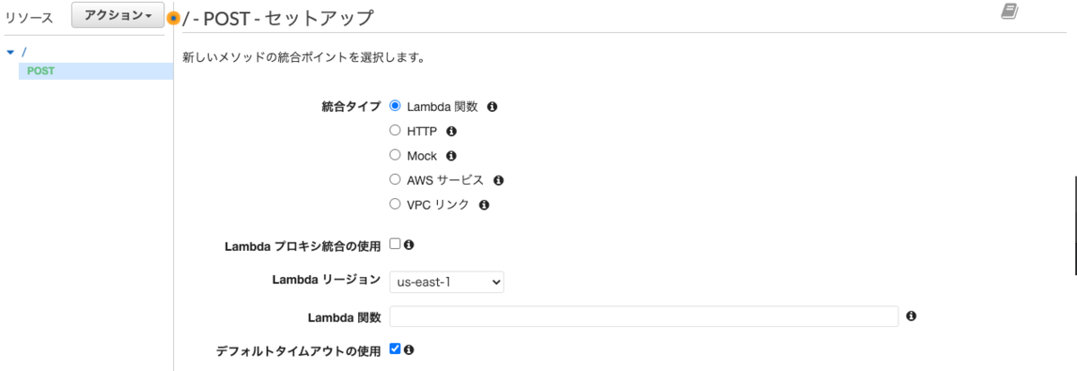This screenshot has height=371, width=1077.
Task: Click info icon next to Lambda 関数 radio option
Action: click(492, 107)
